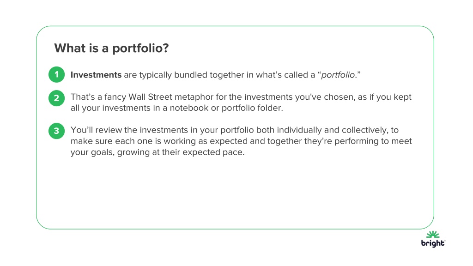
Task: Click the phrase "notebook or portfolio folder"
Action: [x=226, y=108]
